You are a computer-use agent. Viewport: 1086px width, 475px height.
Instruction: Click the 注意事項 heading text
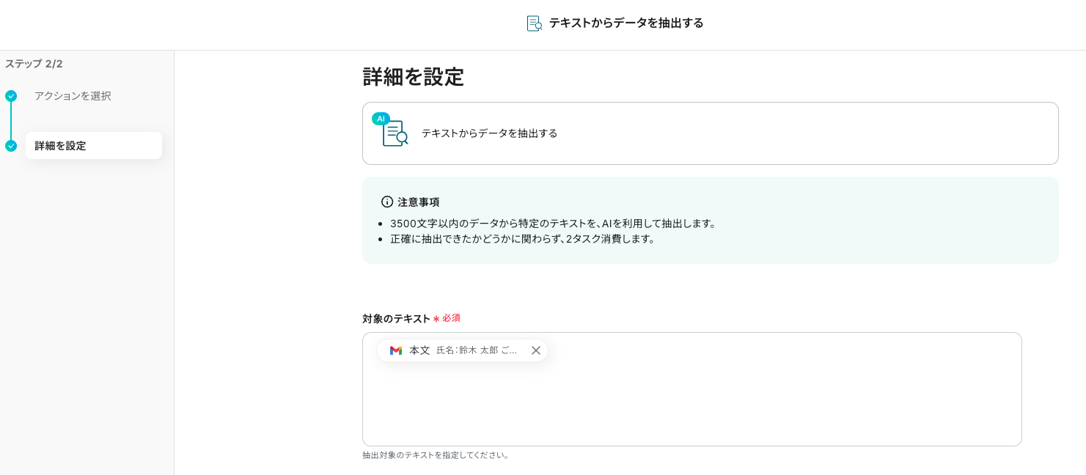(x=419, y=202)
